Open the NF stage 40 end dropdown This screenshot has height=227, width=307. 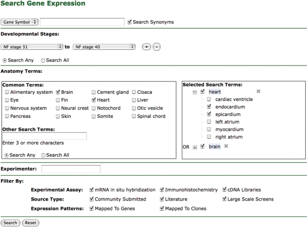[104, 47]
